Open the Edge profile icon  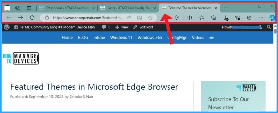tap(7, 8)
